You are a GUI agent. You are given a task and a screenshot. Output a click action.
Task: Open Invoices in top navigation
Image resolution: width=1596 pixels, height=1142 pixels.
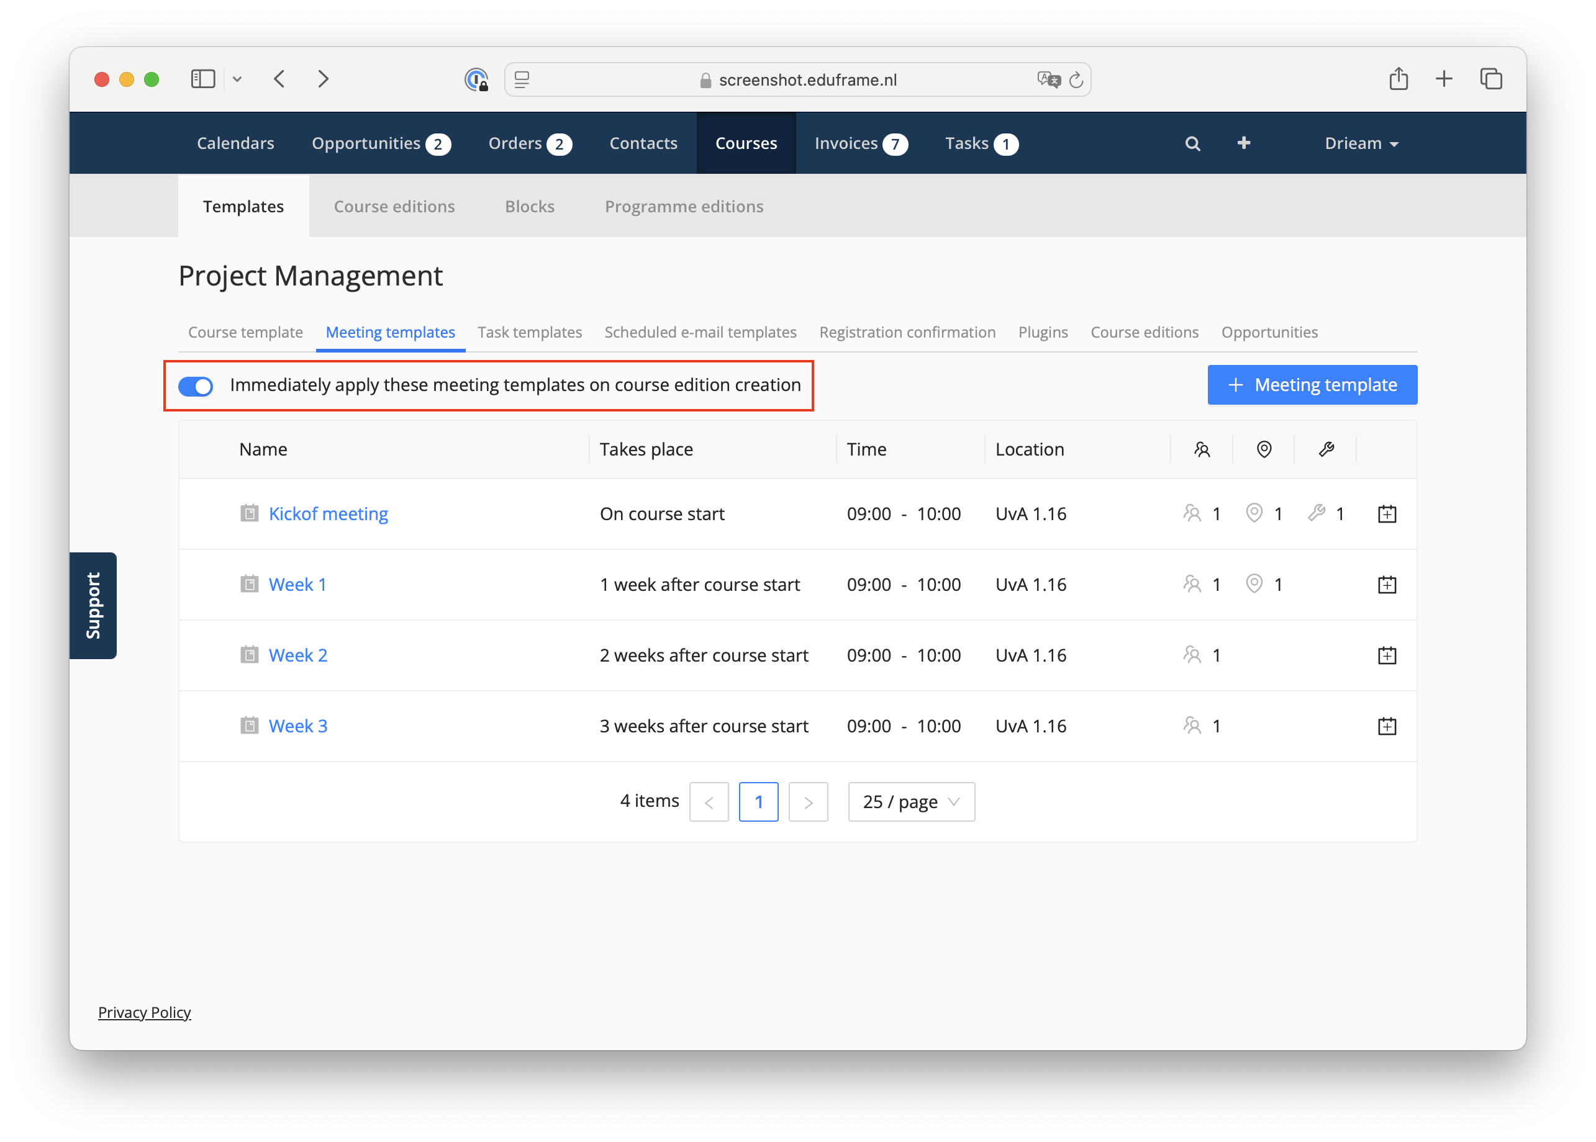pos(861,143)
